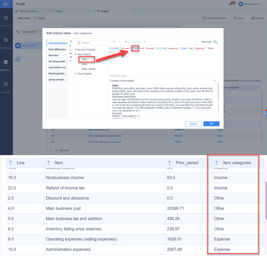Open the Dashboard sidebar icon
The image size is (267, 256).
coord(6,40)
